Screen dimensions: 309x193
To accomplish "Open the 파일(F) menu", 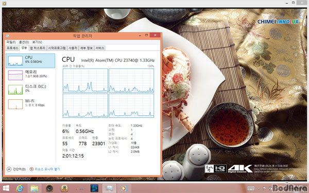I will point(11,42).
